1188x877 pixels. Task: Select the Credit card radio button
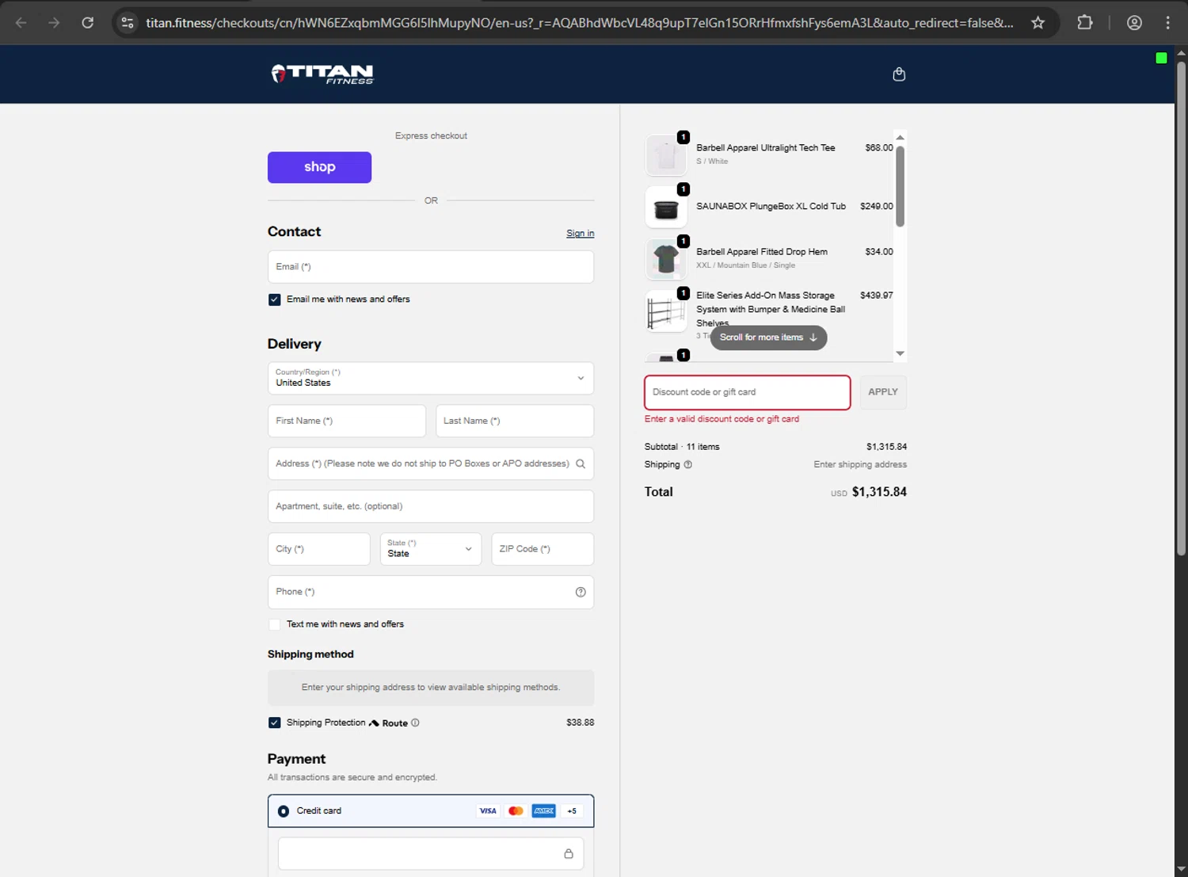click(x=284, y=811)
